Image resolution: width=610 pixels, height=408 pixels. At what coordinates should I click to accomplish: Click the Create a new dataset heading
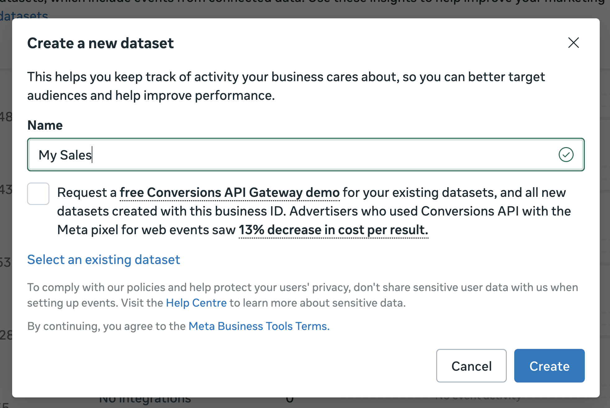point(100,43)
